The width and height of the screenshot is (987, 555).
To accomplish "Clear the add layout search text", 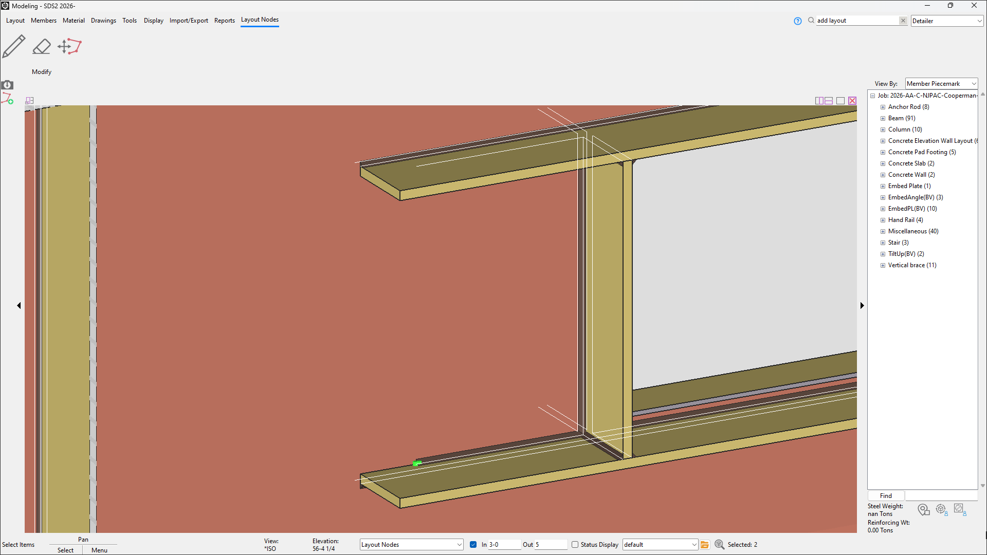I will coord(903,21).
